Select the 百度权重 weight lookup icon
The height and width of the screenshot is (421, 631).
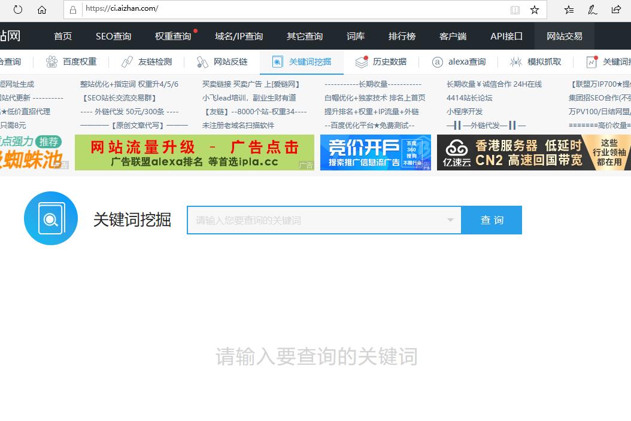click(50, 62)
